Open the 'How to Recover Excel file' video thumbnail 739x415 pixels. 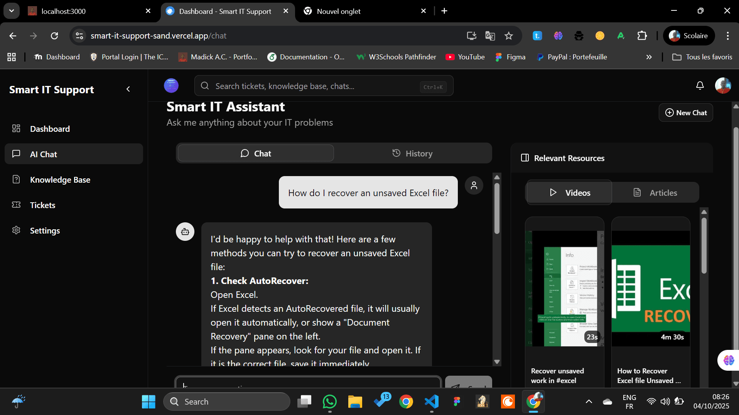coord(651,288)
